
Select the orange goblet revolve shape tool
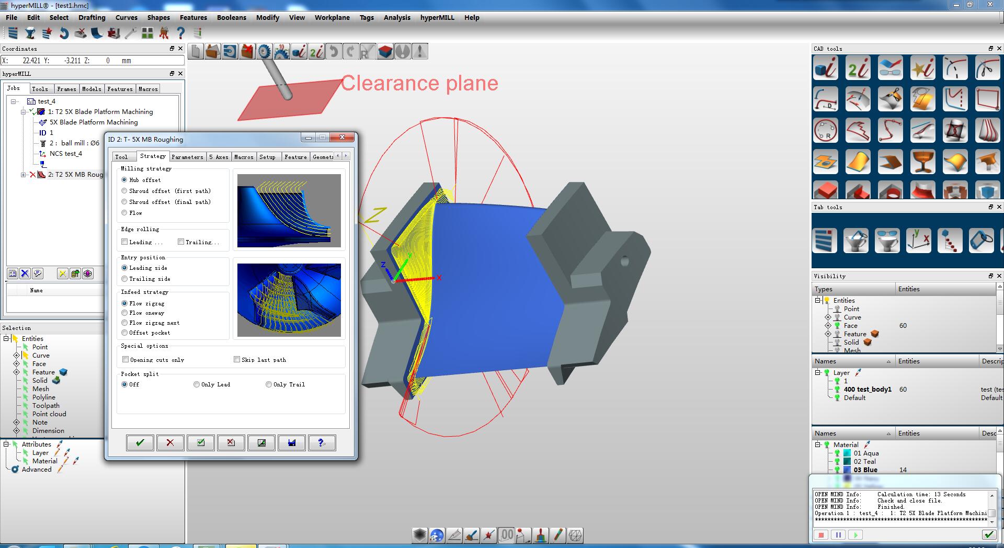point(923,162)
